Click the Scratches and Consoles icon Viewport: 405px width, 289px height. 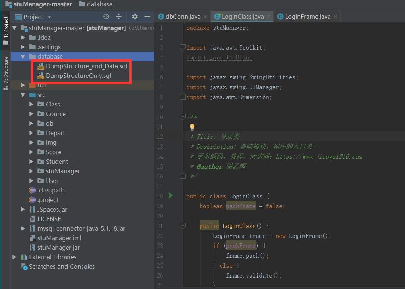click(x=24, y=267)
